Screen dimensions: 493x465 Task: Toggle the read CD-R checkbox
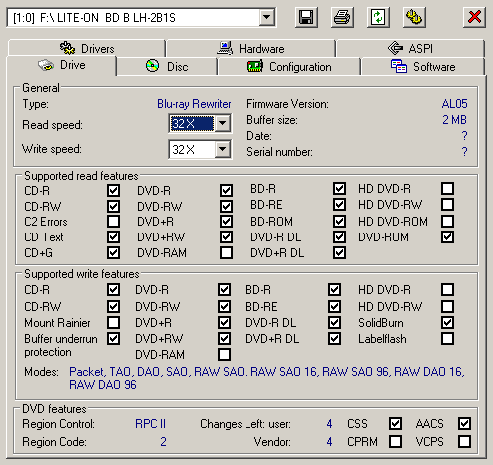point(113,190)
